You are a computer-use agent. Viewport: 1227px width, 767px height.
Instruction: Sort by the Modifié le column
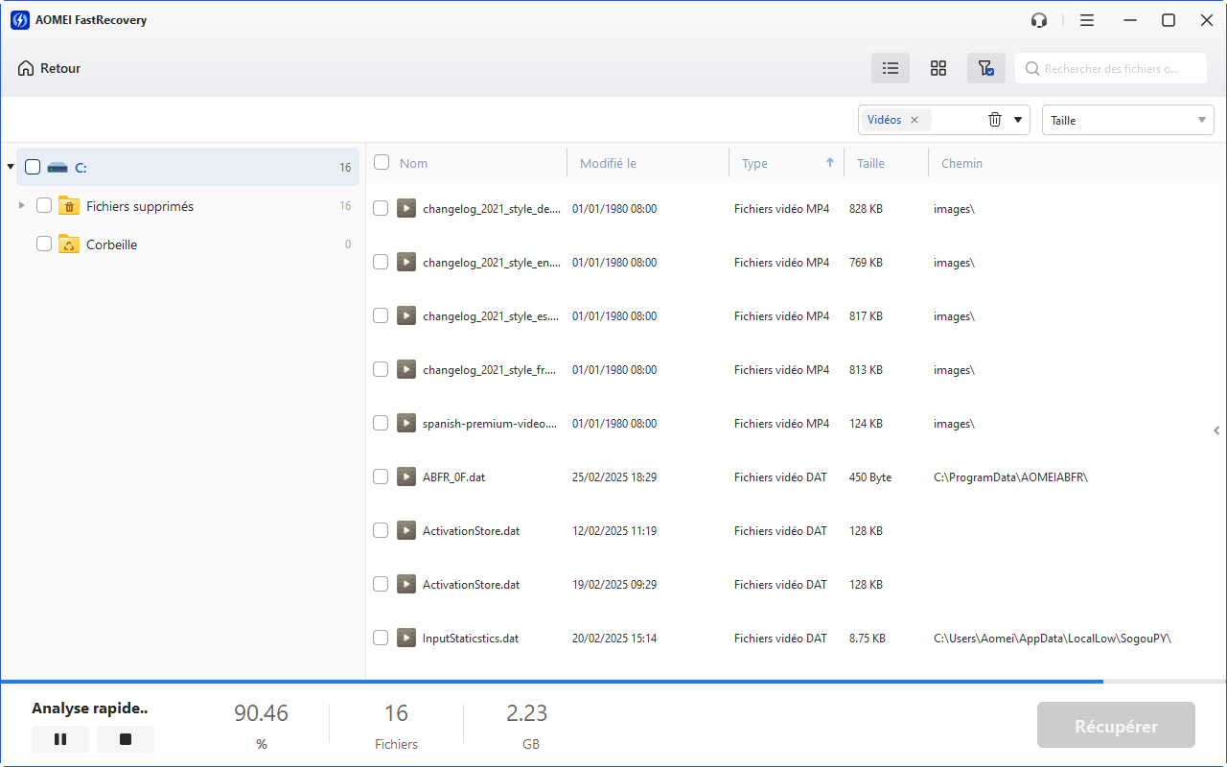pos(608,163)
